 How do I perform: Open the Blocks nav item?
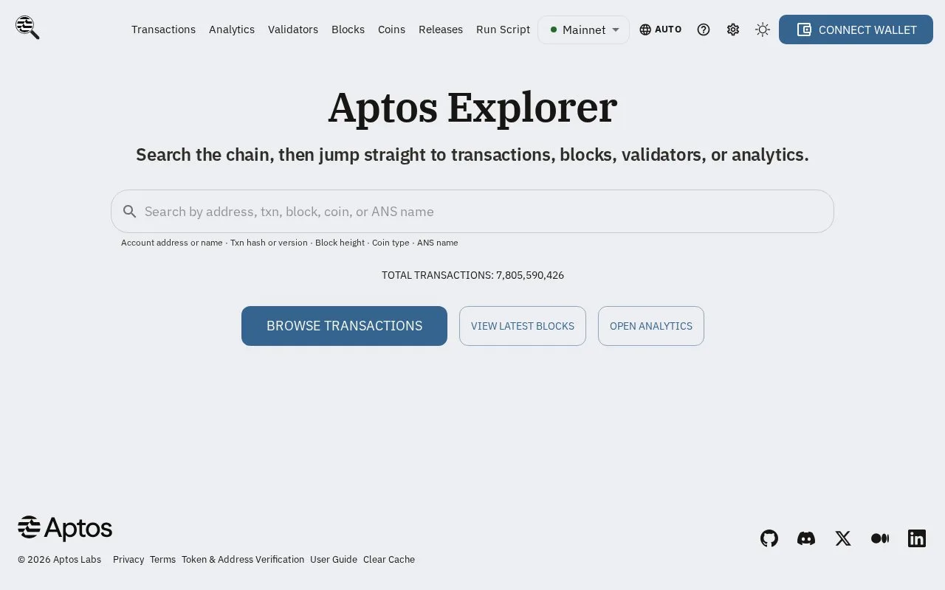tap(348, 29)
